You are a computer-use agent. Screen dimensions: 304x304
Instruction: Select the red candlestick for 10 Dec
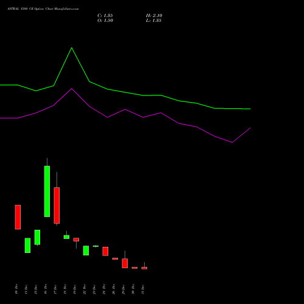pyautogui.click(x=18, y=217)
